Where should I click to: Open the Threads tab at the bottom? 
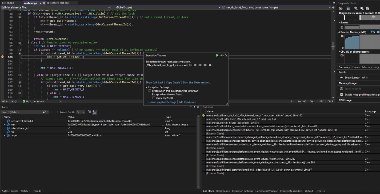tap(37, 191)
